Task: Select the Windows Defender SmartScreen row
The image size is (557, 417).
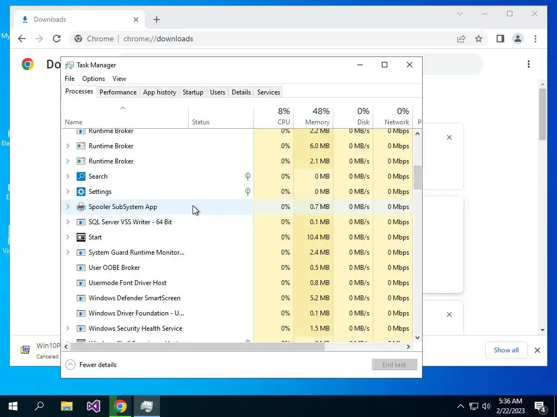Action: pyautogui.click(x=237, y=298)
